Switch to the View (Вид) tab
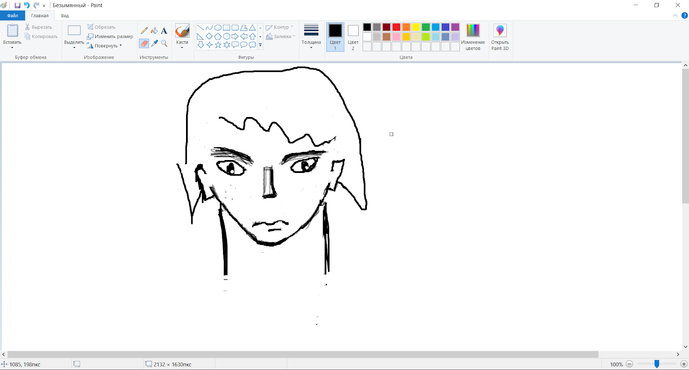This screenshot has height=370, width=689. coord(65,15)
